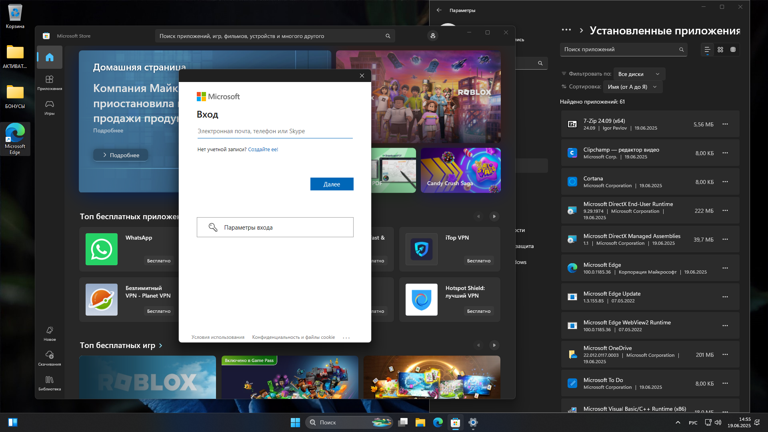Open Game Pass Minecraft thumbnail
Image resolution: width=768 pixels, height=432 pixels.
[290, 377]
